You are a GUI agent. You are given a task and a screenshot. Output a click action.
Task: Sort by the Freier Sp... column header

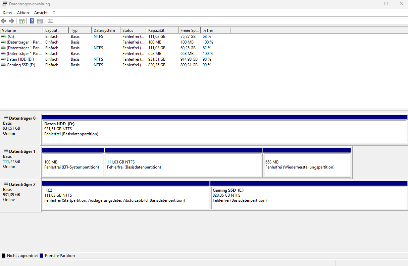click(189, 30)
